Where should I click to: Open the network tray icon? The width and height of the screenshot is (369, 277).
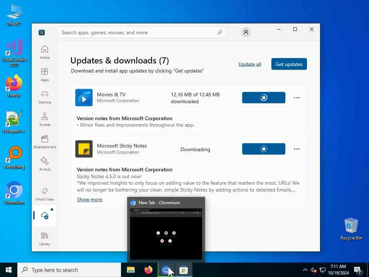(323, 270)
